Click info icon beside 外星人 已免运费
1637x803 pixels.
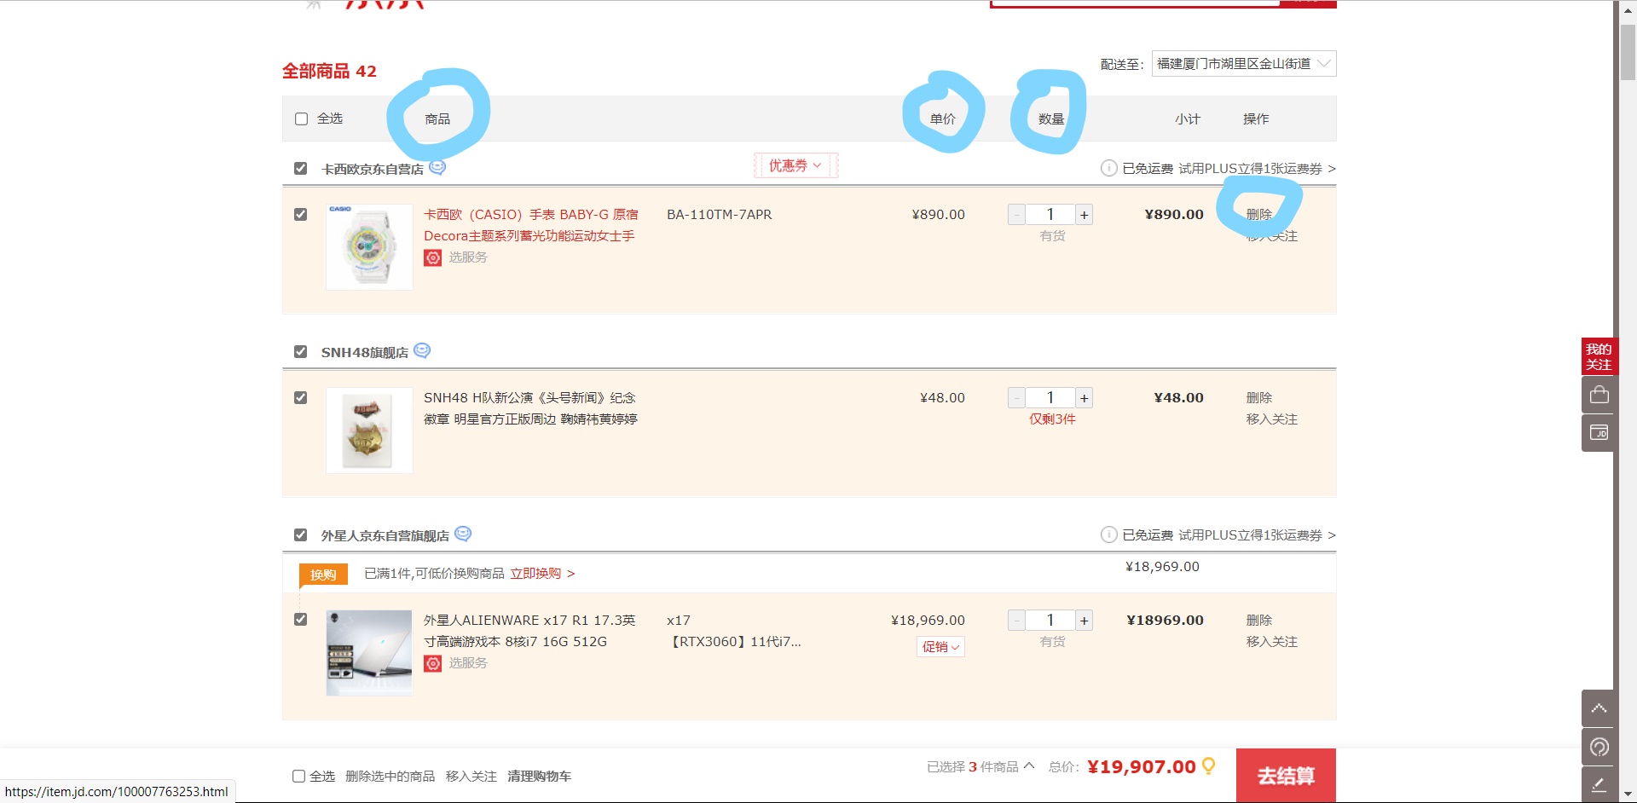click(x=1109, y=534)
